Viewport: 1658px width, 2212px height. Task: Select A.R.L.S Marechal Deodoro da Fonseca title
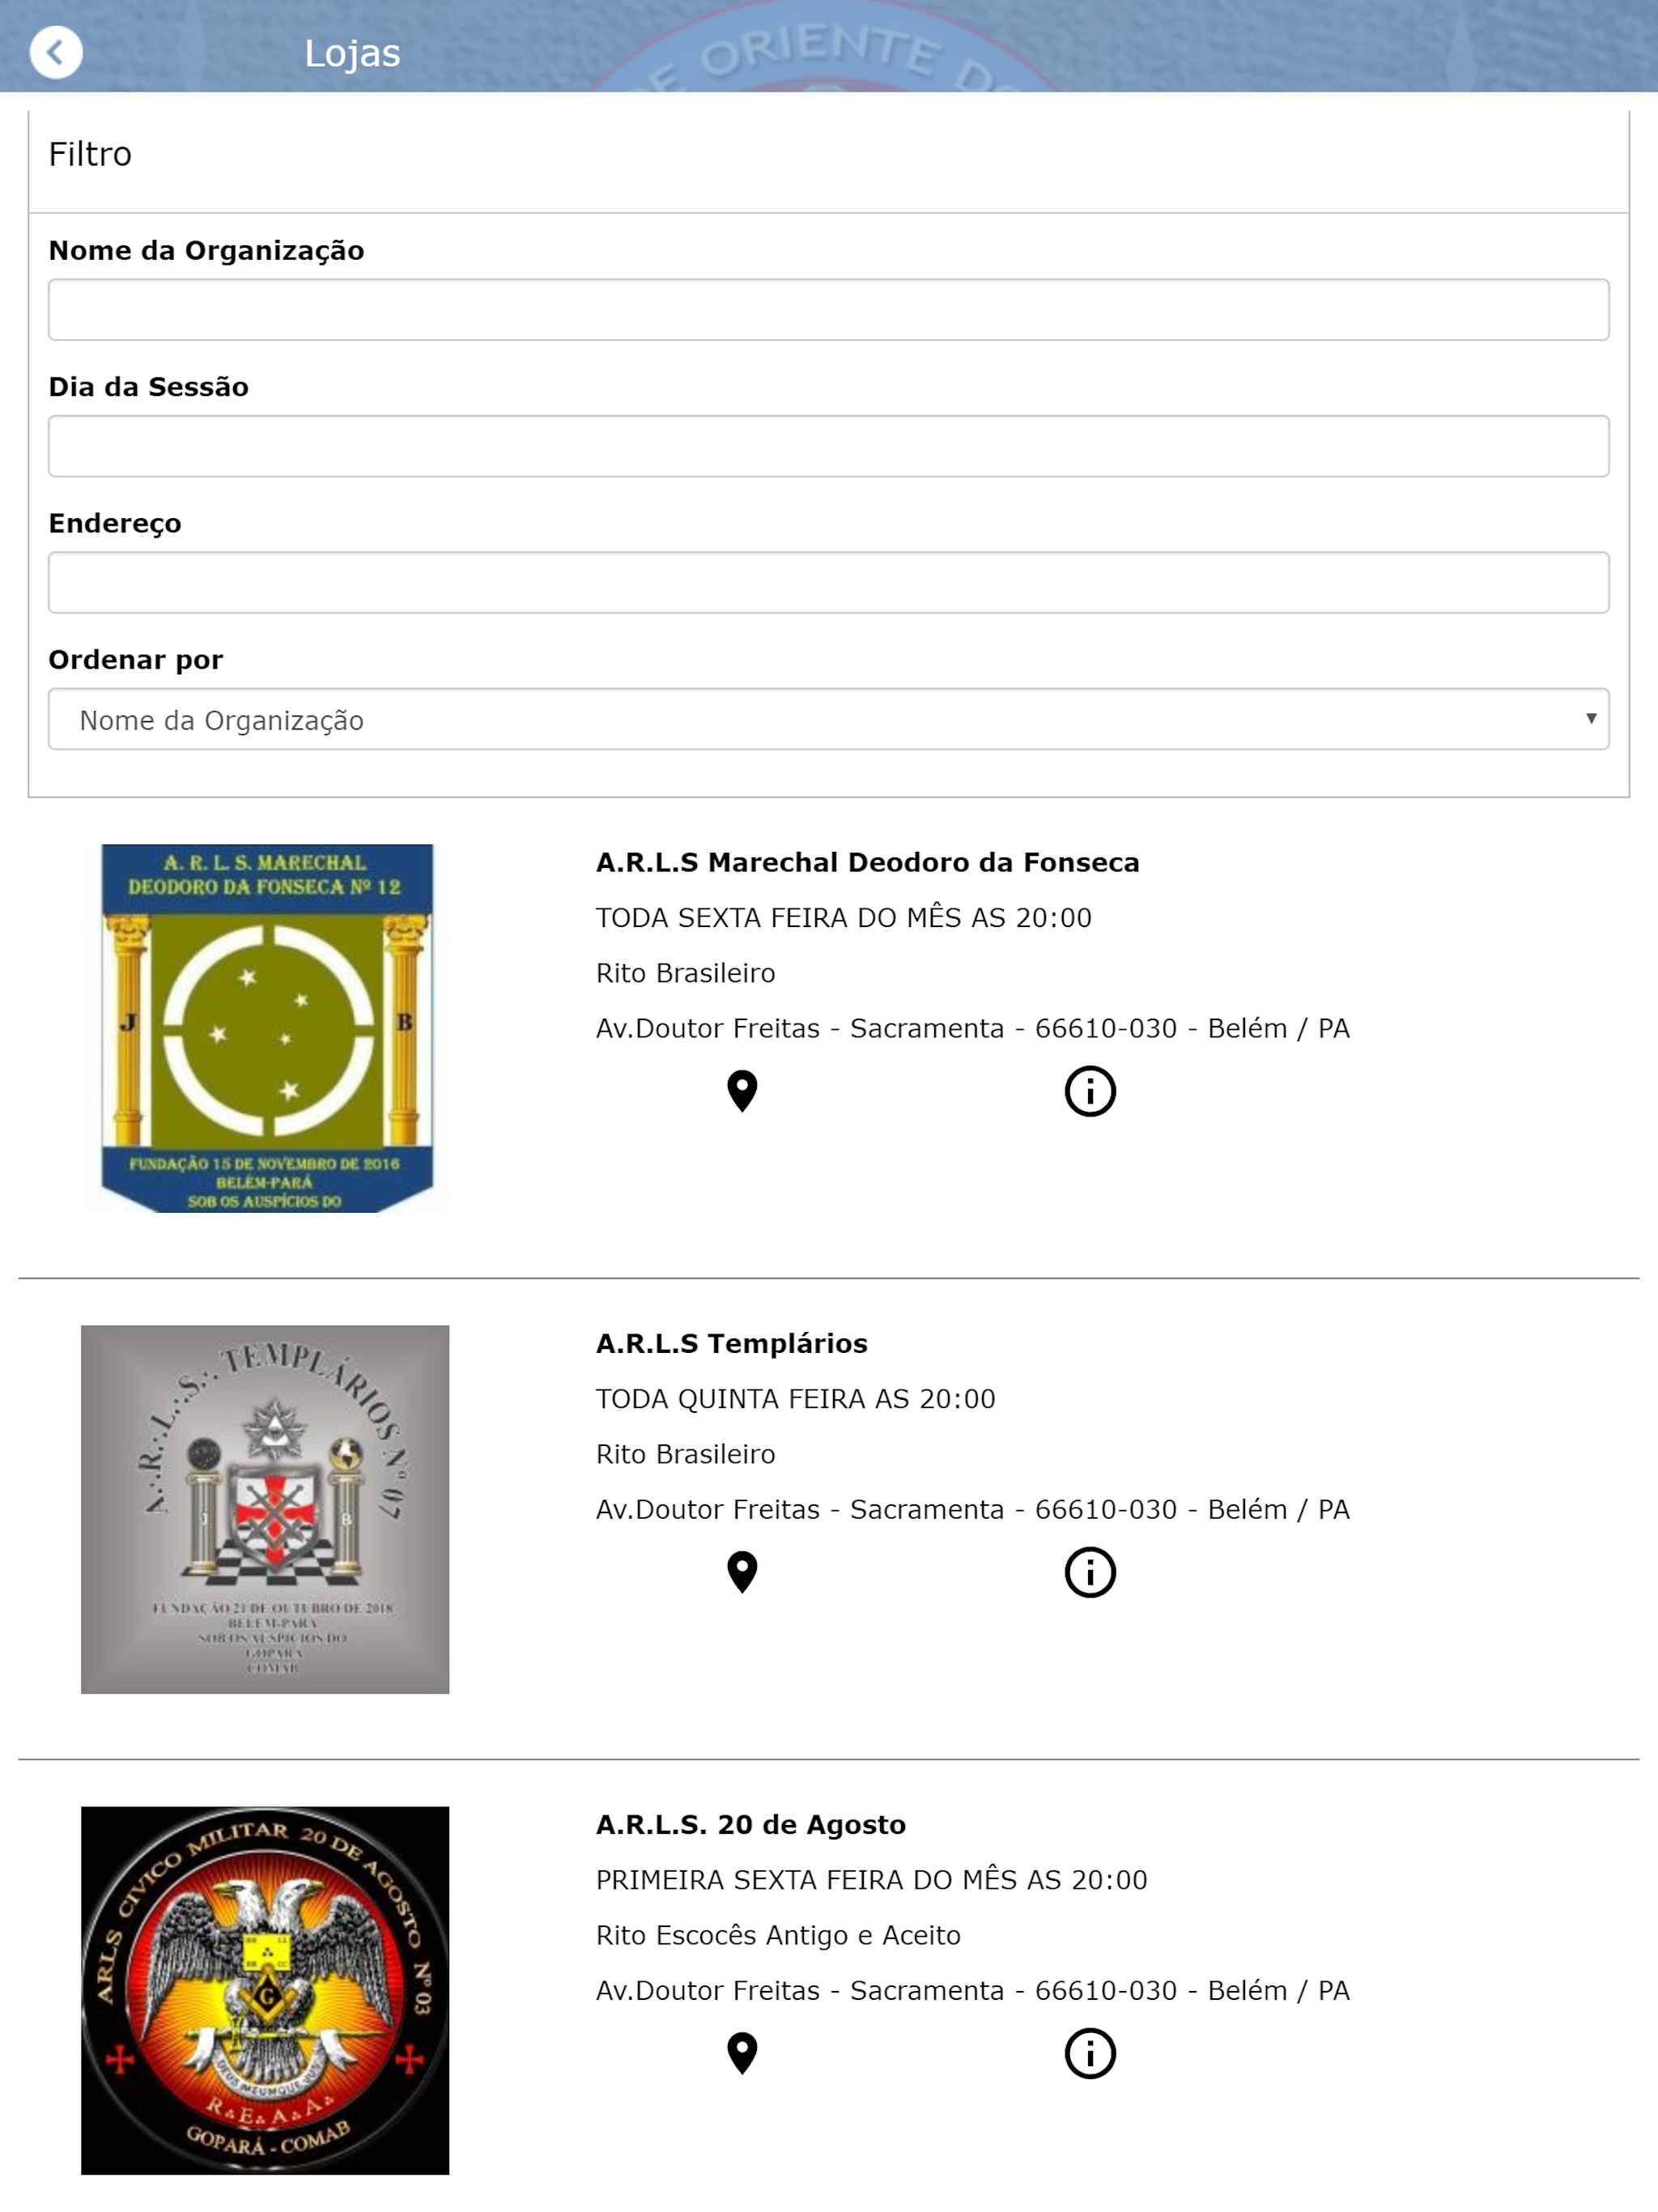pos(867,862)
